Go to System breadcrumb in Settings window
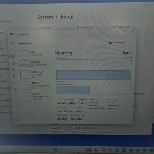This screenshot has width=154, height=154. 45,17
